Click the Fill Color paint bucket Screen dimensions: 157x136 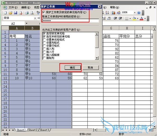point(134,18)
